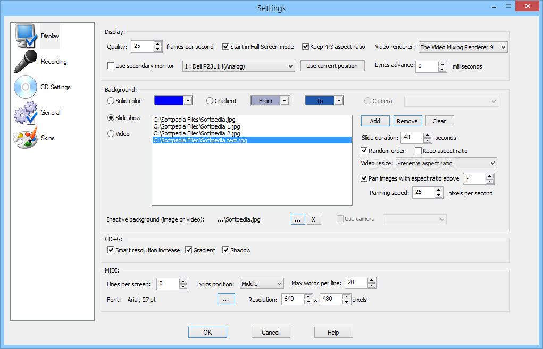This screenshot has width=543, height=349.
Task: Click Use current position button
Action: coord(332,66)
